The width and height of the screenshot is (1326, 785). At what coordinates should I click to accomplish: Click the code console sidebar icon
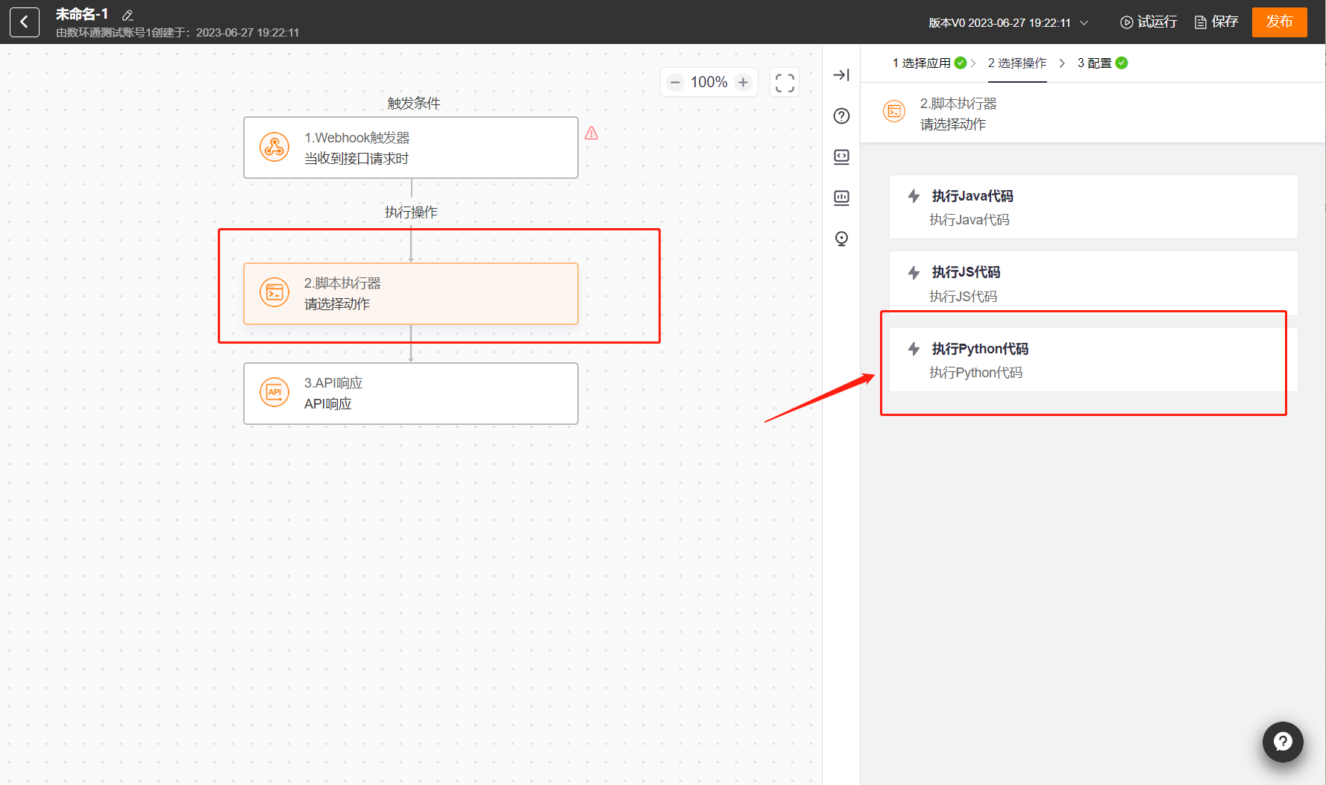click(x=841, y=157)
